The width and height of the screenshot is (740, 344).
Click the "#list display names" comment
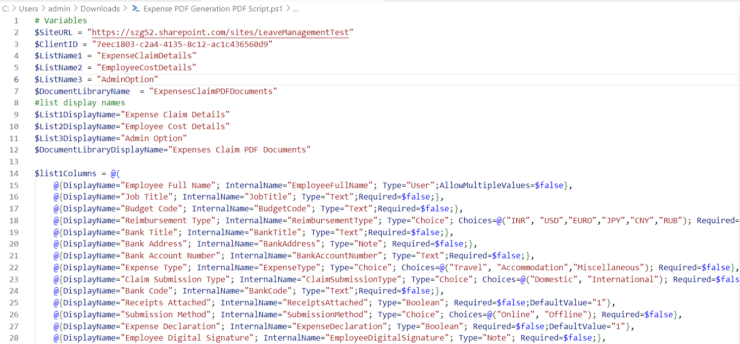(80, 103)
